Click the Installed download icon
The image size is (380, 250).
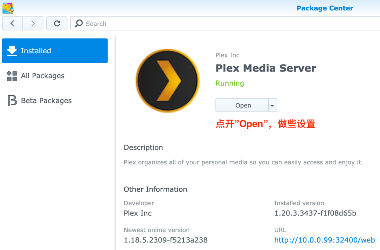(12, 51)
